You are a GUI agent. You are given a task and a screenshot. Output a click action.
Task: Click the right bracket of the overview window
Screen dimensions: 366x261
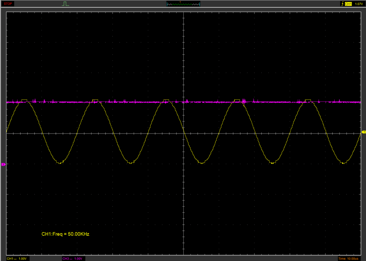click(199, 4)
